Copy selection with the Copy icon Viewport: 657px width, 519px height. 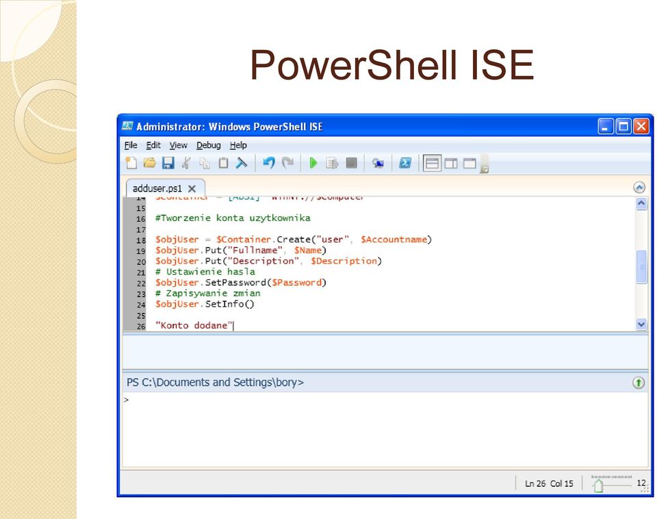(x=205, y=163)
